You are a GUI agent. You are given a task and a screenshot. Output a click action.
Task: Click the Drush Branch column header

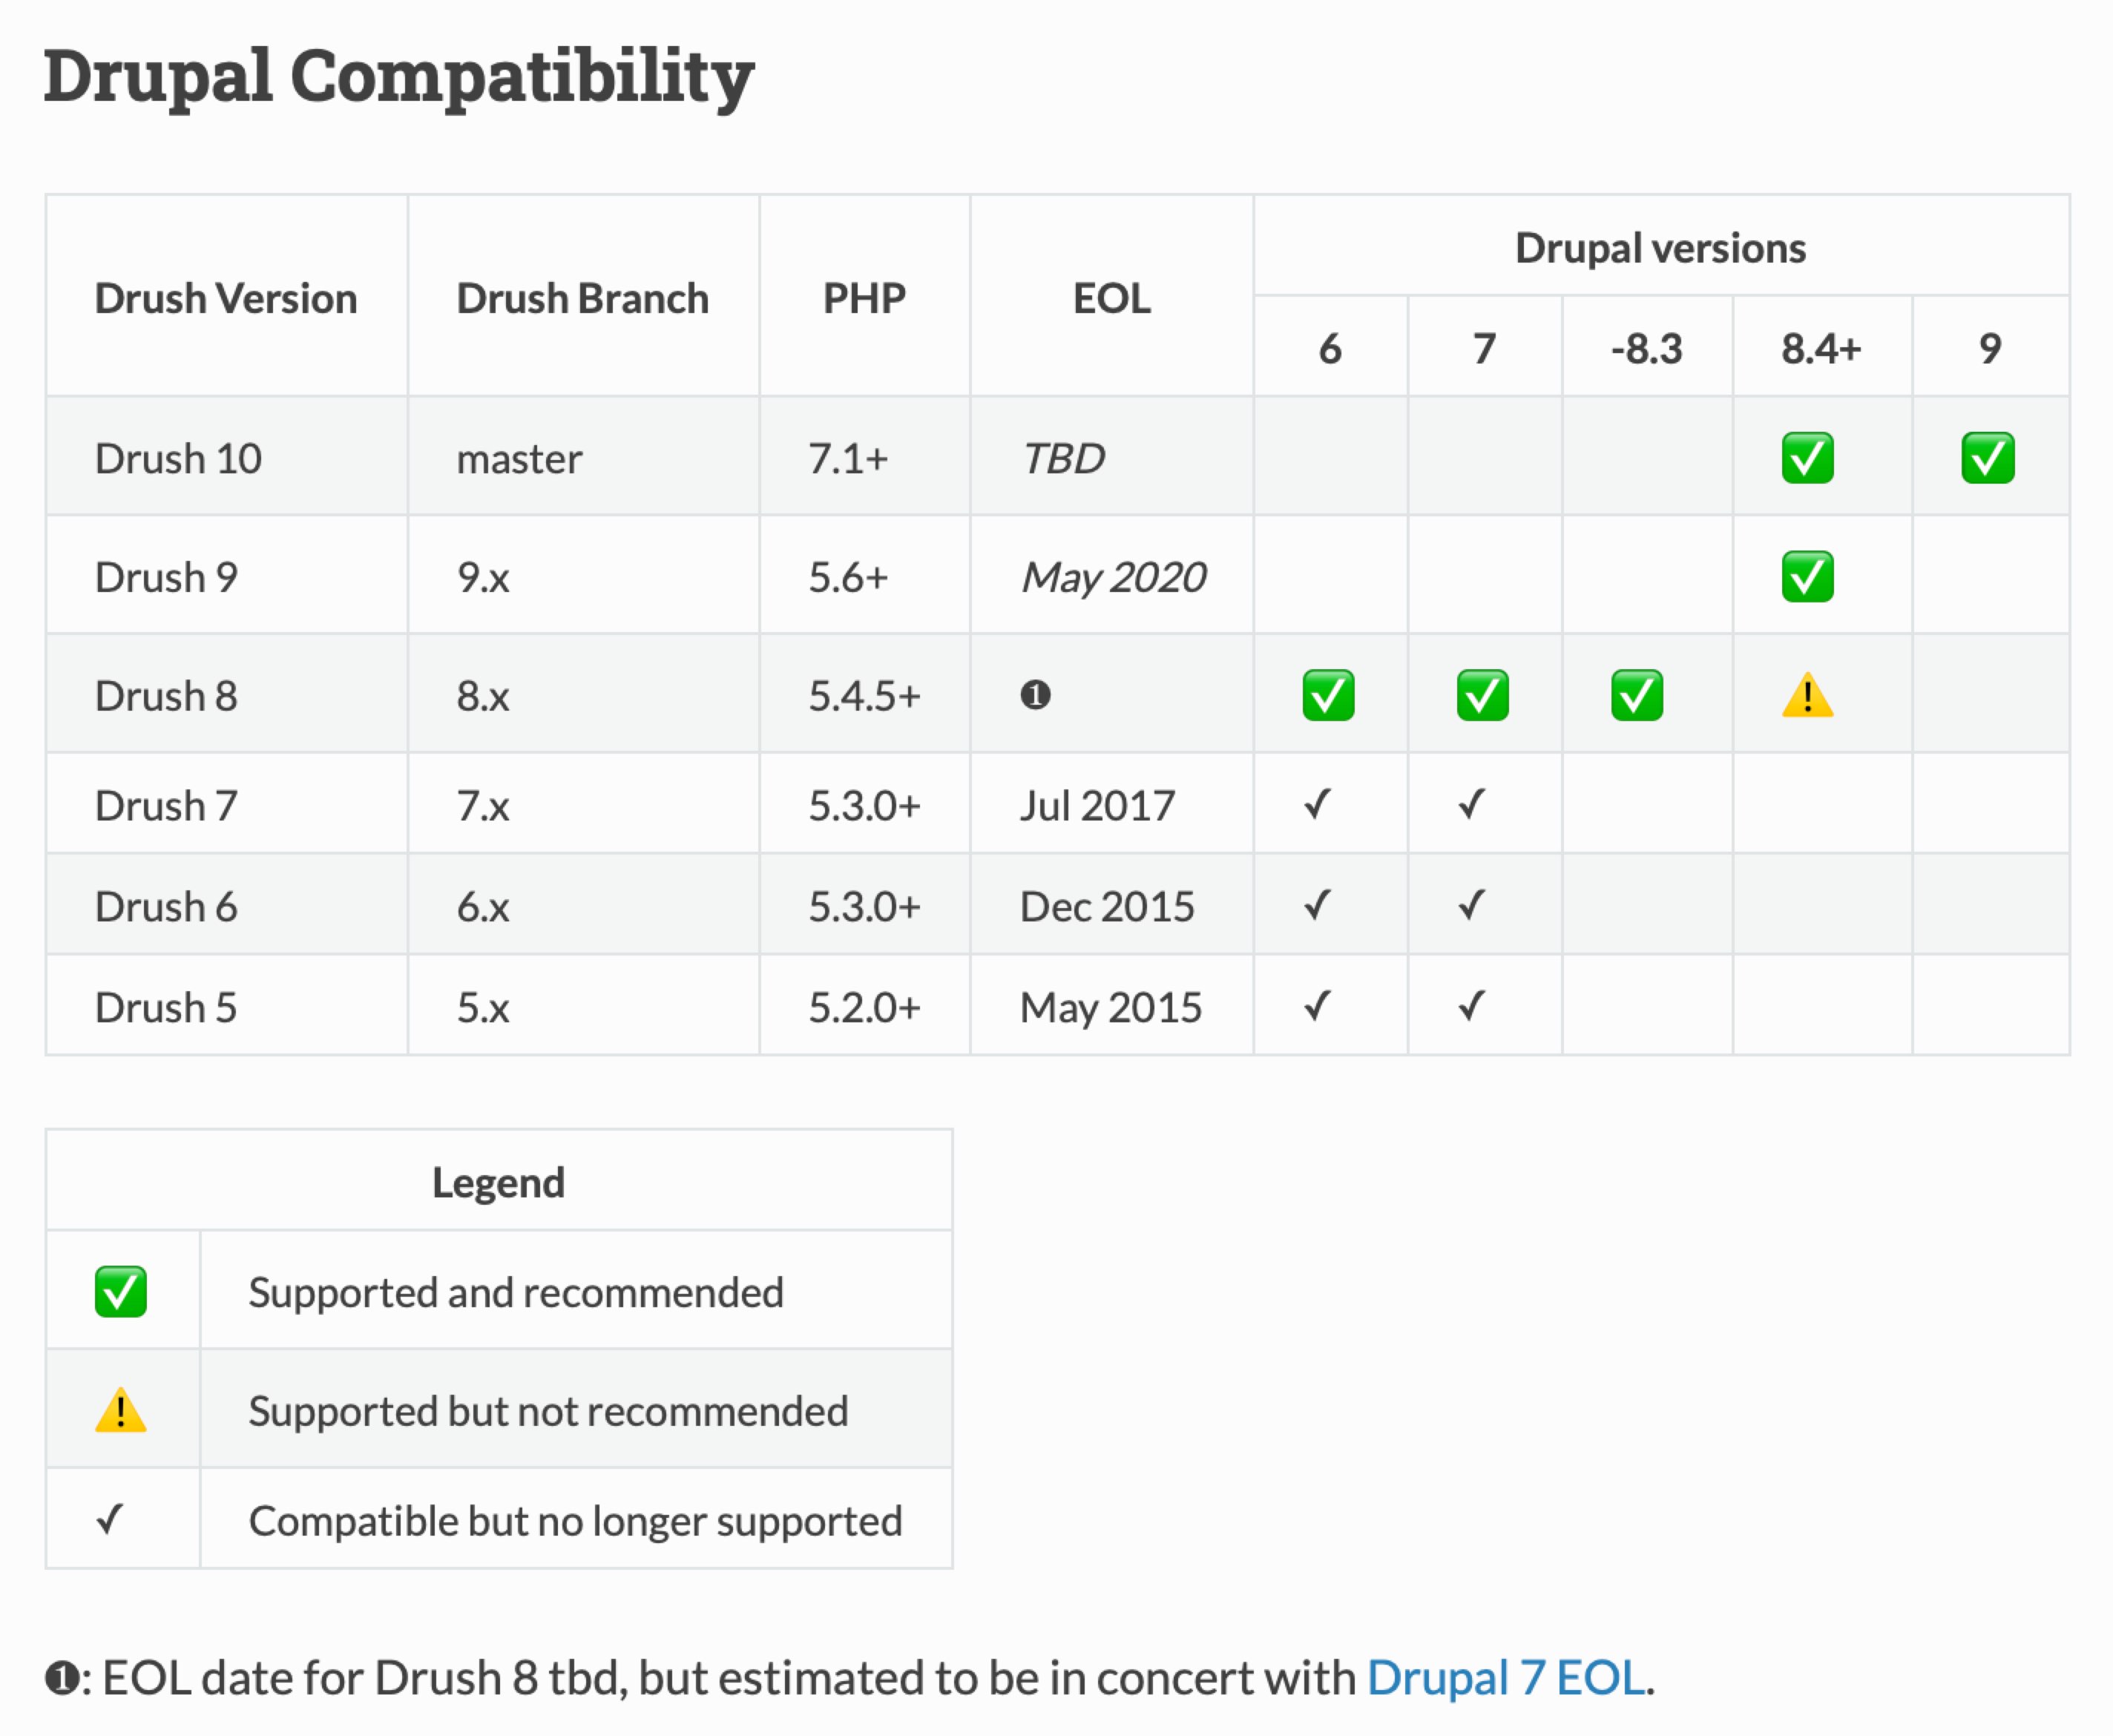point(582,298)
